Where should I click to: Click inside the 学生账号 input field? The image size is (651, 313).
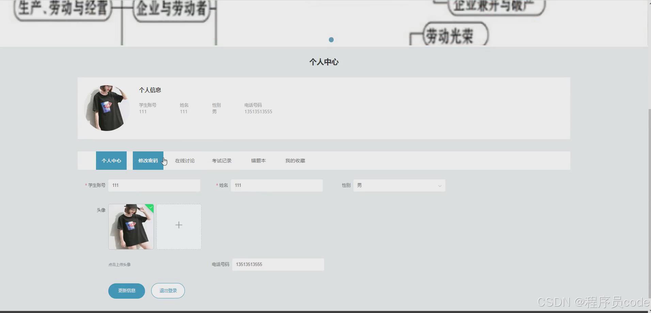tap(154, 185)
